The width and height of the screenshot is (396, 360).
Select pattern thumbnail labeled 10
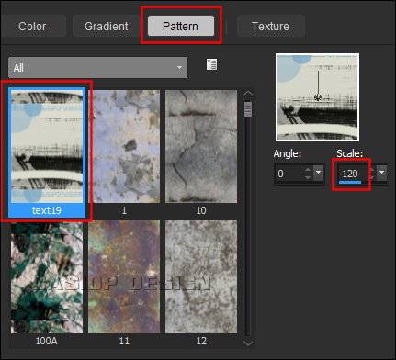pyautogui.click(x=201, y=152)
